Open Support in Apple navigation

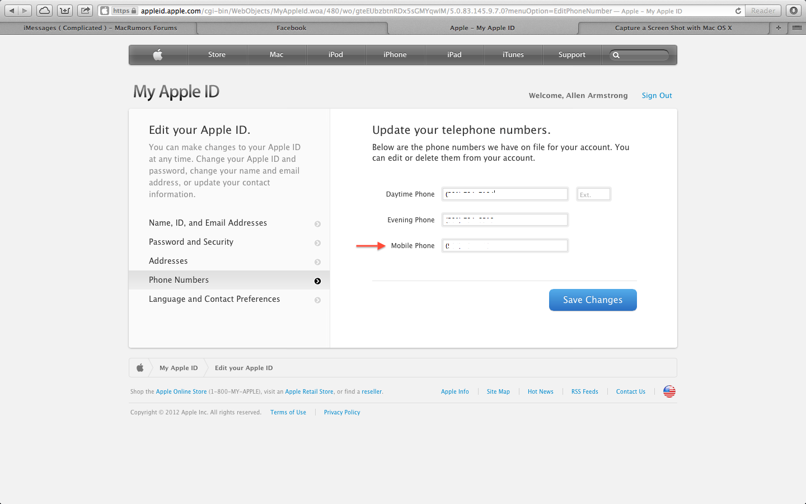coord(572,54)
